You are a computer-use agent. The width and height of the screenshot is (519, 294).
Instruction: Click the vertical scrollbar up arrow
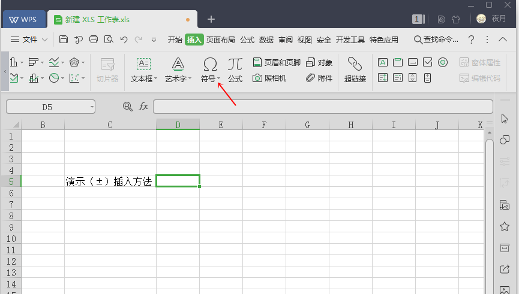point(489,133)
